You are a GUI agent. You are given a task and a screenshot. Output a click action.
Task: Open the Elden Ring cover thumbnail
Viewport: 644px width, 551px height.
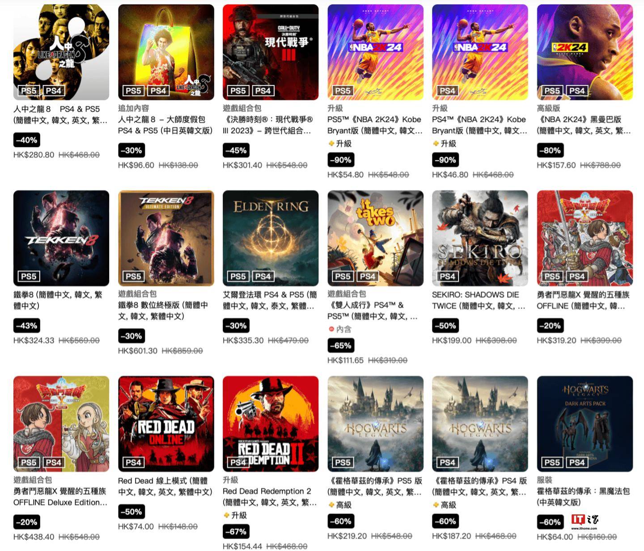click(x=271, y=238)
